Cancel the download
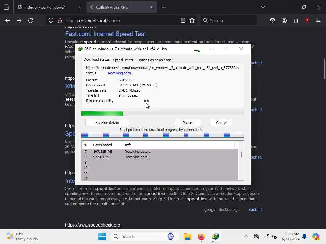The image size is (326, 244). 222,123
